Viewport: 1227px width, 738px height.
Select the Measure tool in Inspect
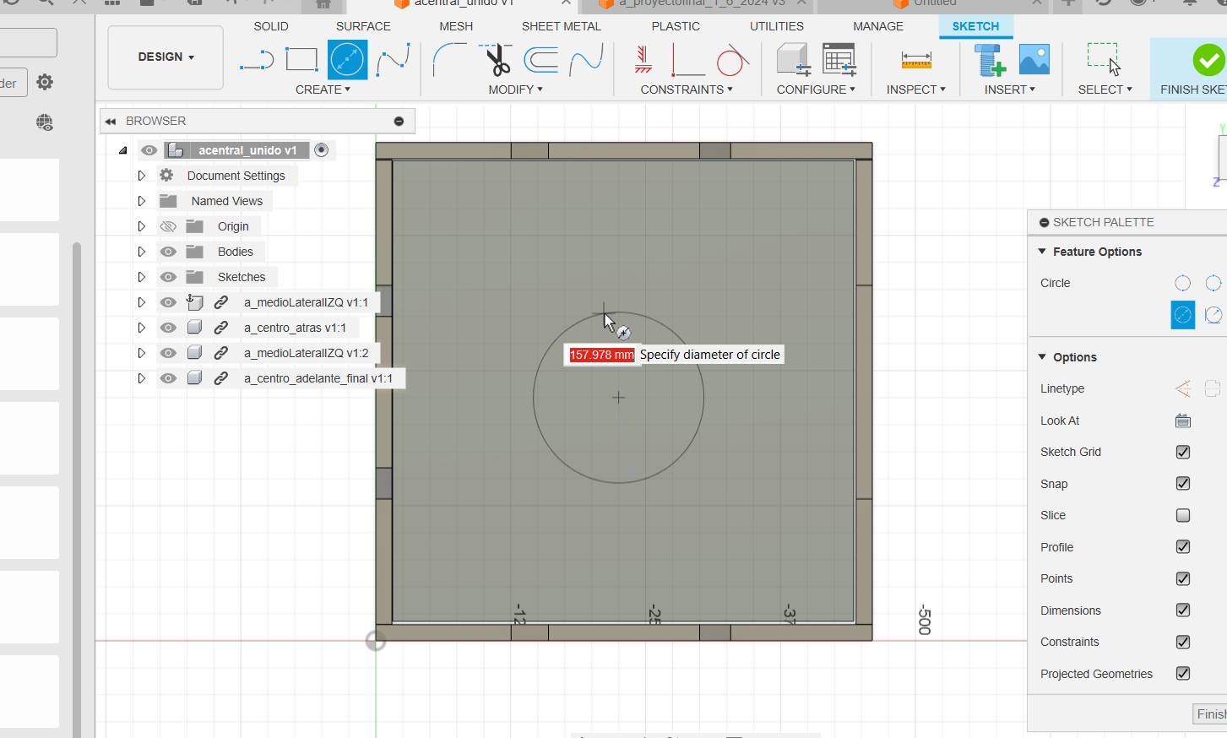[x=916, y=60]
